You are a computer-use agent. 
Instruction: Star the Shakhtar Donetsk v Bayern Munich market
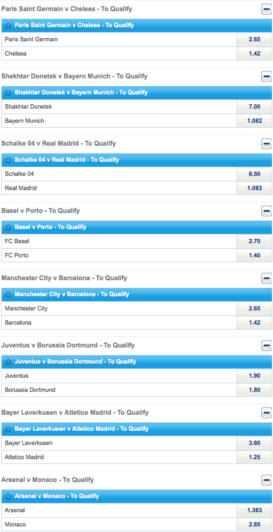9,93
